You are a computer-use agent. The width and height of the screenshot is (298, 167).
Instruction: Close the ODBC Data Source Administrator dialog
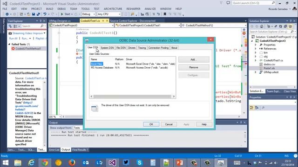coord(210,39)
